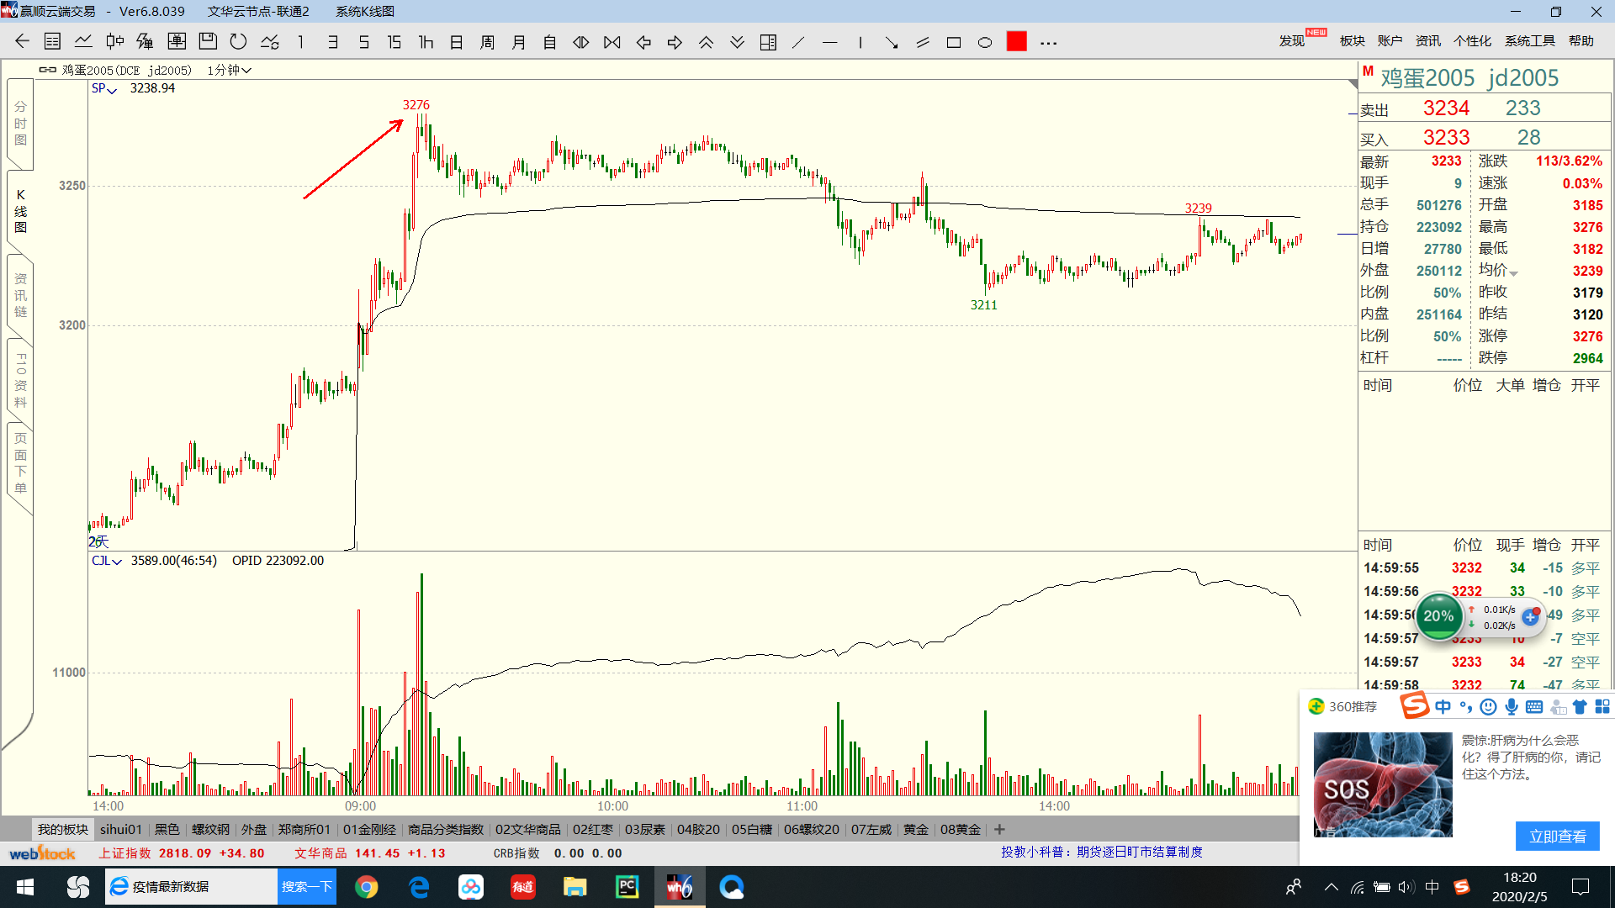Viewport: 1615px width, 908px height.
Task: Select the 螺纹钢 bottom tab
Action: pos(210,830)
